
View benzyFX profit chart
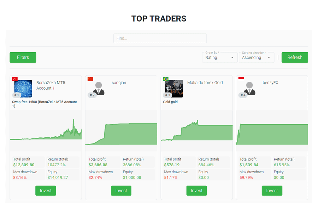(x=272, y=131)
